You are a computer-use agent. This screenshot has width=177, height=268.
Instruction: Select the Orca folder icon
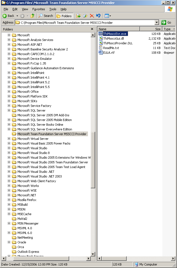point(14,247)
